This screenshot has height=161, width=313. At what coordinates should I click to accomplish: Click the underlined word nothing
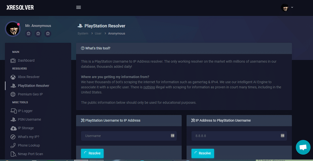click(x=149, y=87)
